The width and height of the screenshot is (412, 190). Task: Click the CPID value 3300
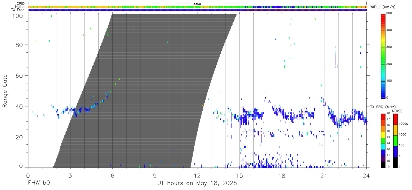point(197,4)
